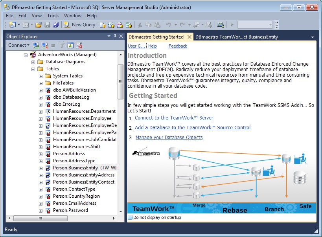Image resolution: width=322 pixels, height=237 pixels.
Task: Expand Person.BusinessEntity table node
Action: pyautogui.click(x=40, y=168)
